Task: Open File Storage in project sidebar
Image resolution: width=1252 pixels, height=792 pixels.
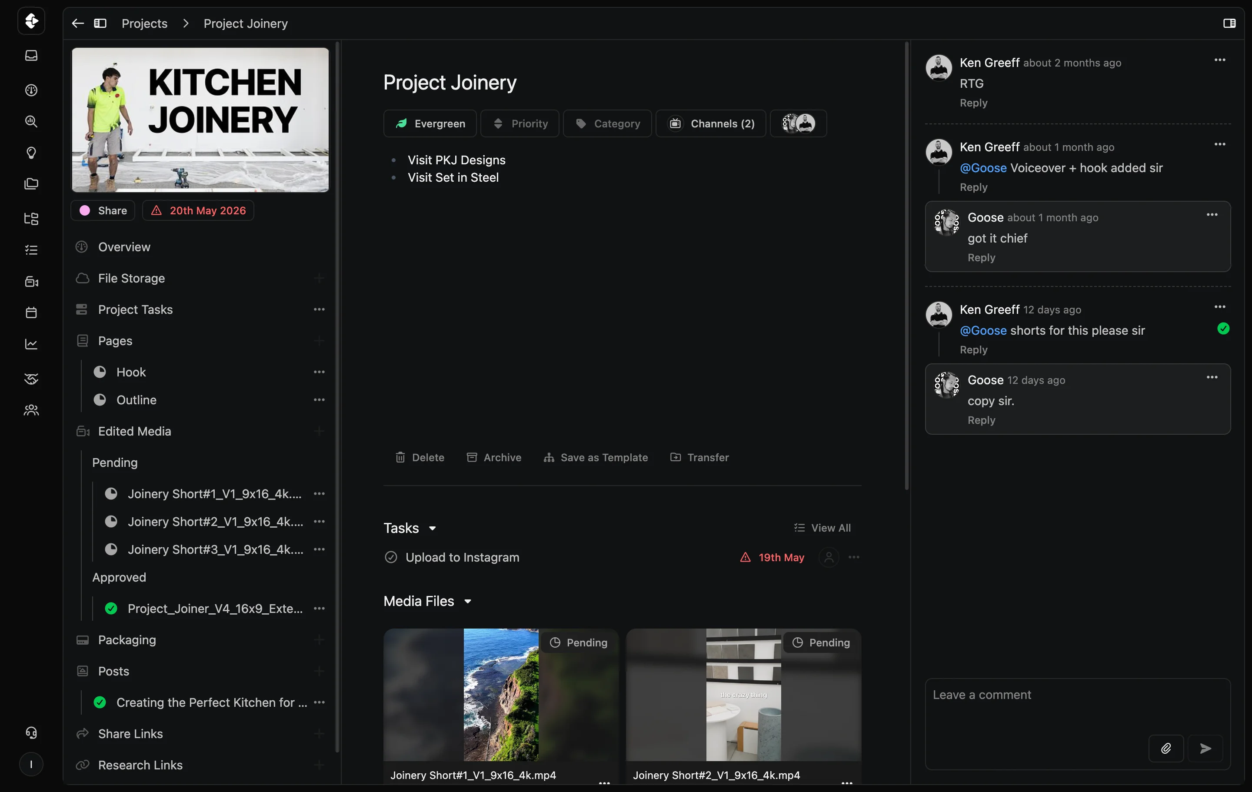Action: (132, 278)
